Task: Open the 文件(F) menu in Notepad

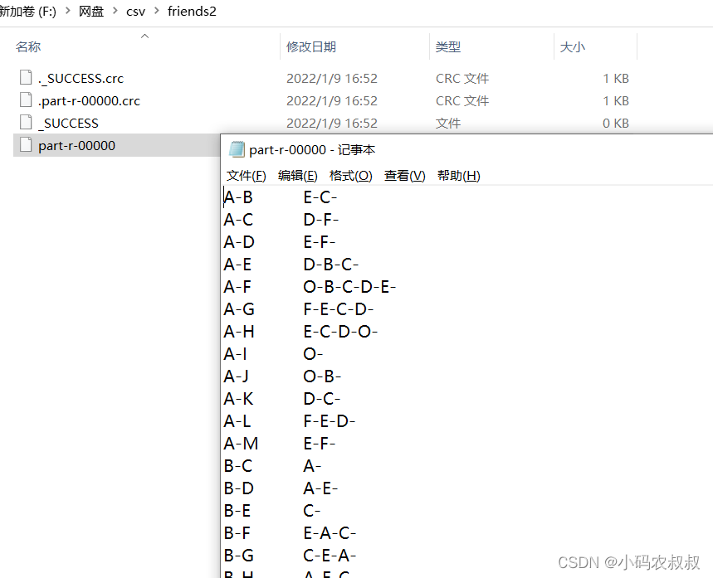Action: tap(245, 175)
